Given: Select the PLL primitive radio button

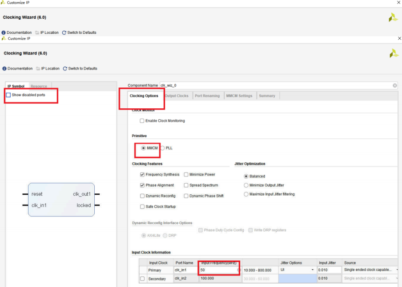Looking at the screenshot, I should [x=163, y=148].
